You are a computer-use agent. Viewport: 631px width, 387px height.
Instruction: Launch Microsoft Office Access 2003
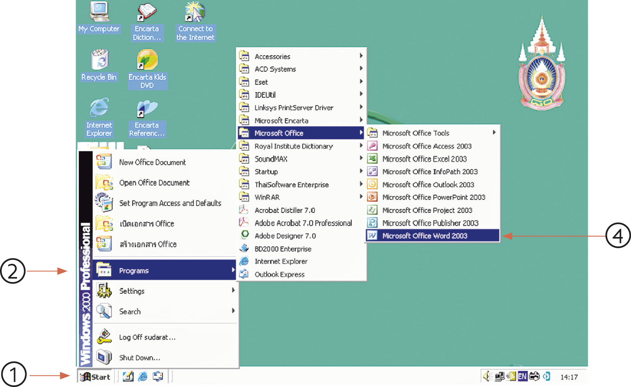tap(432, 146)
